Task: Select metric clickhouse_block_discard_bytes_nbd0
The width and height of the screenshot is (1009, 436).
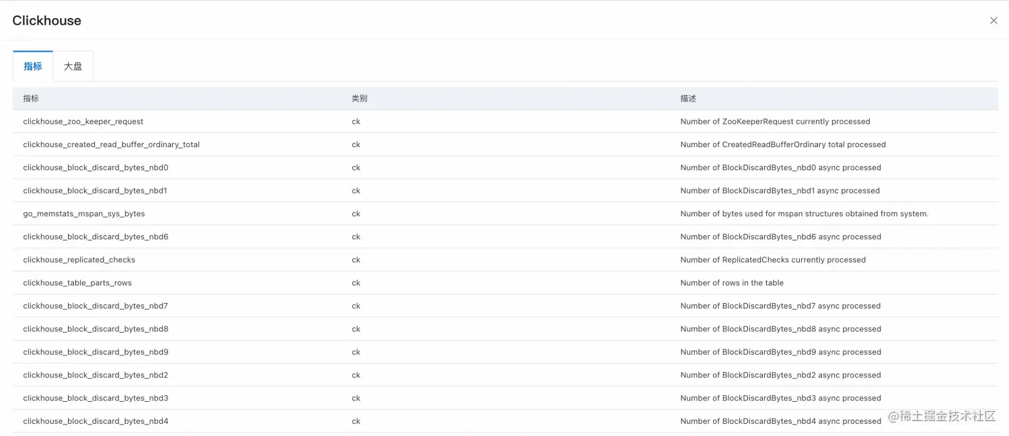Action: pyautogui.click(x=96, y=167)
